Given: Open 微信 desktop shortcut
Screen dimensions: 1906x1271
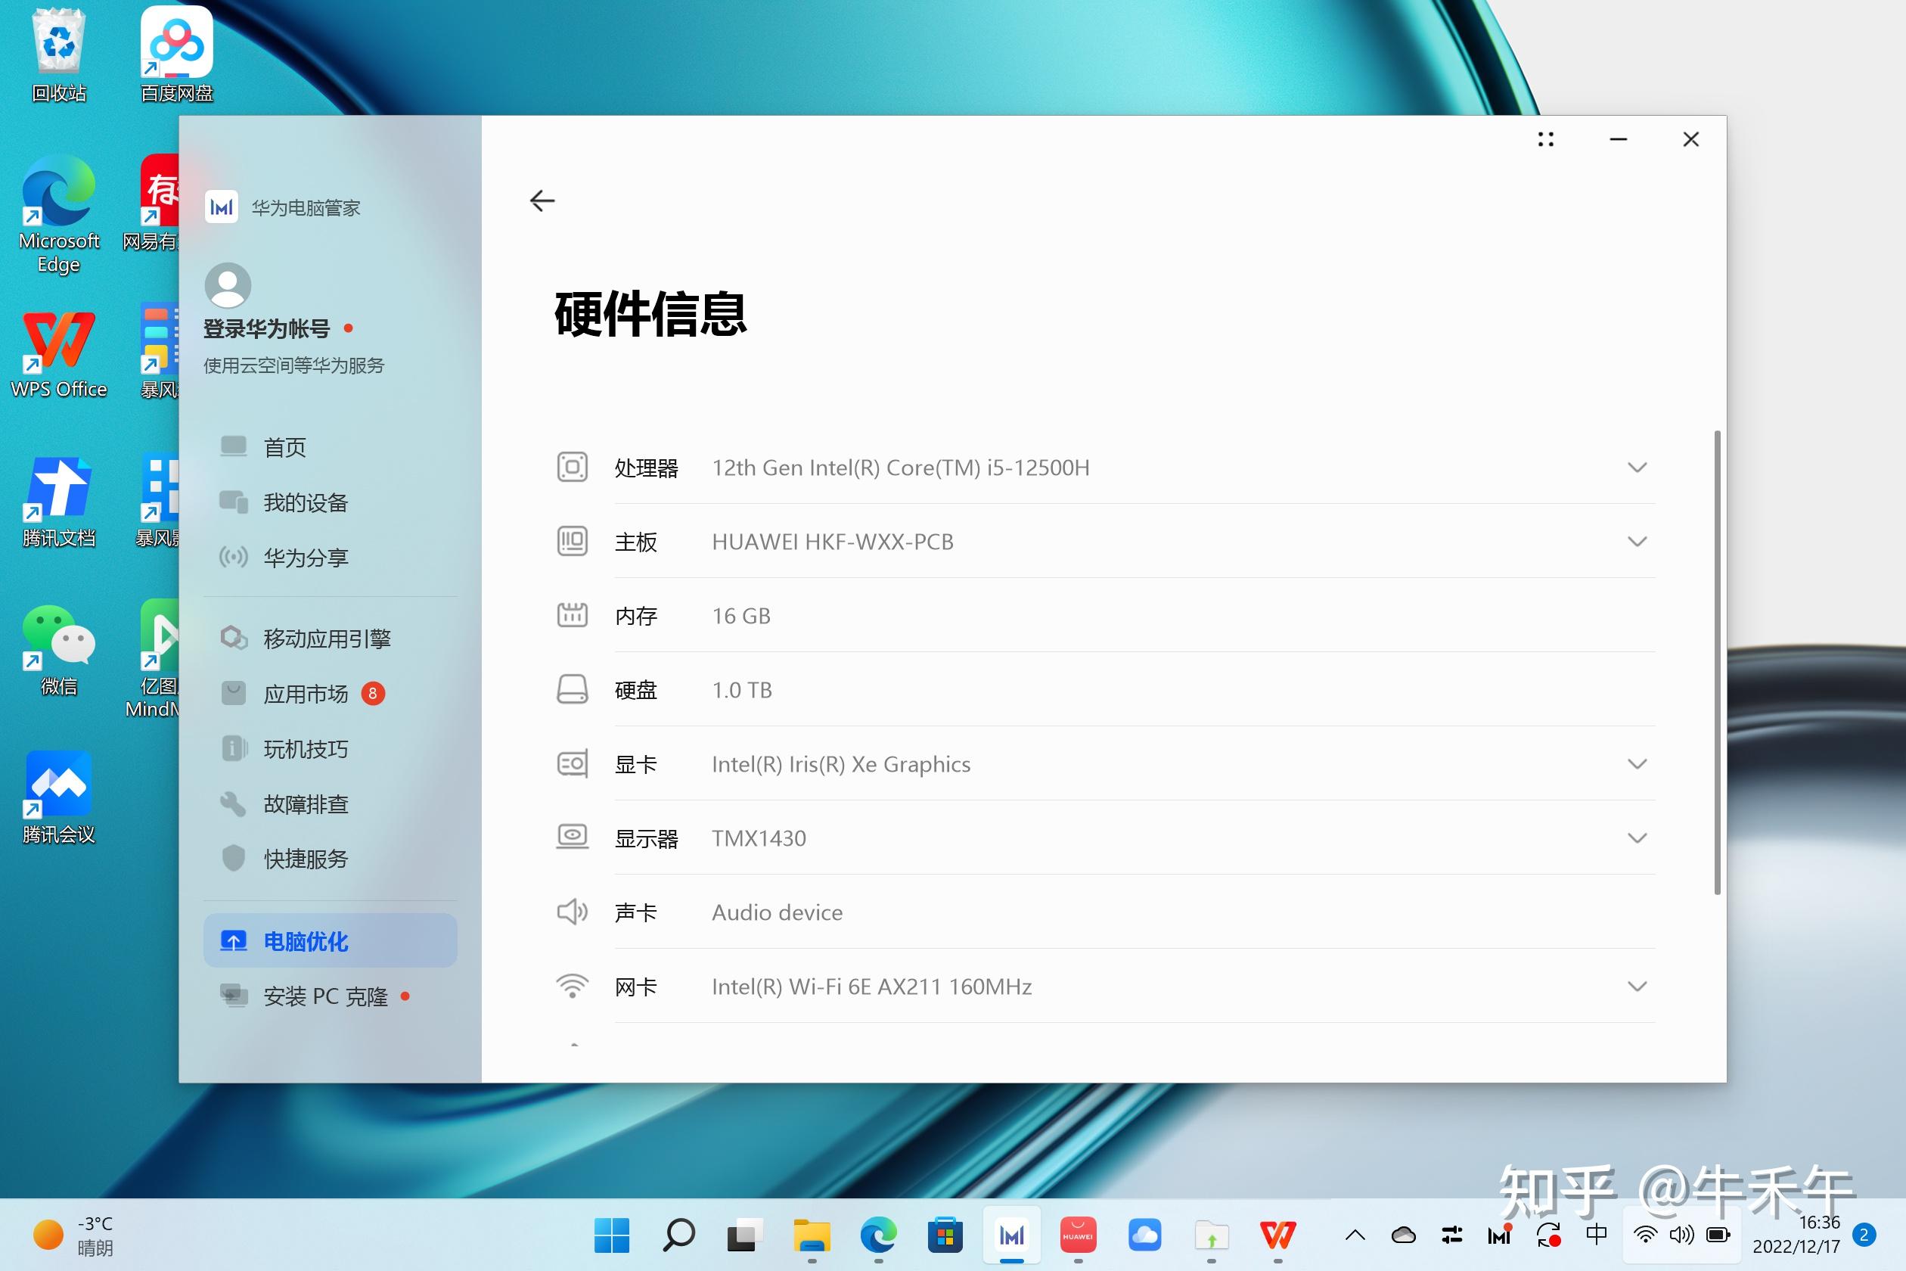Looking at the screenshot, I should coord(59,651).
